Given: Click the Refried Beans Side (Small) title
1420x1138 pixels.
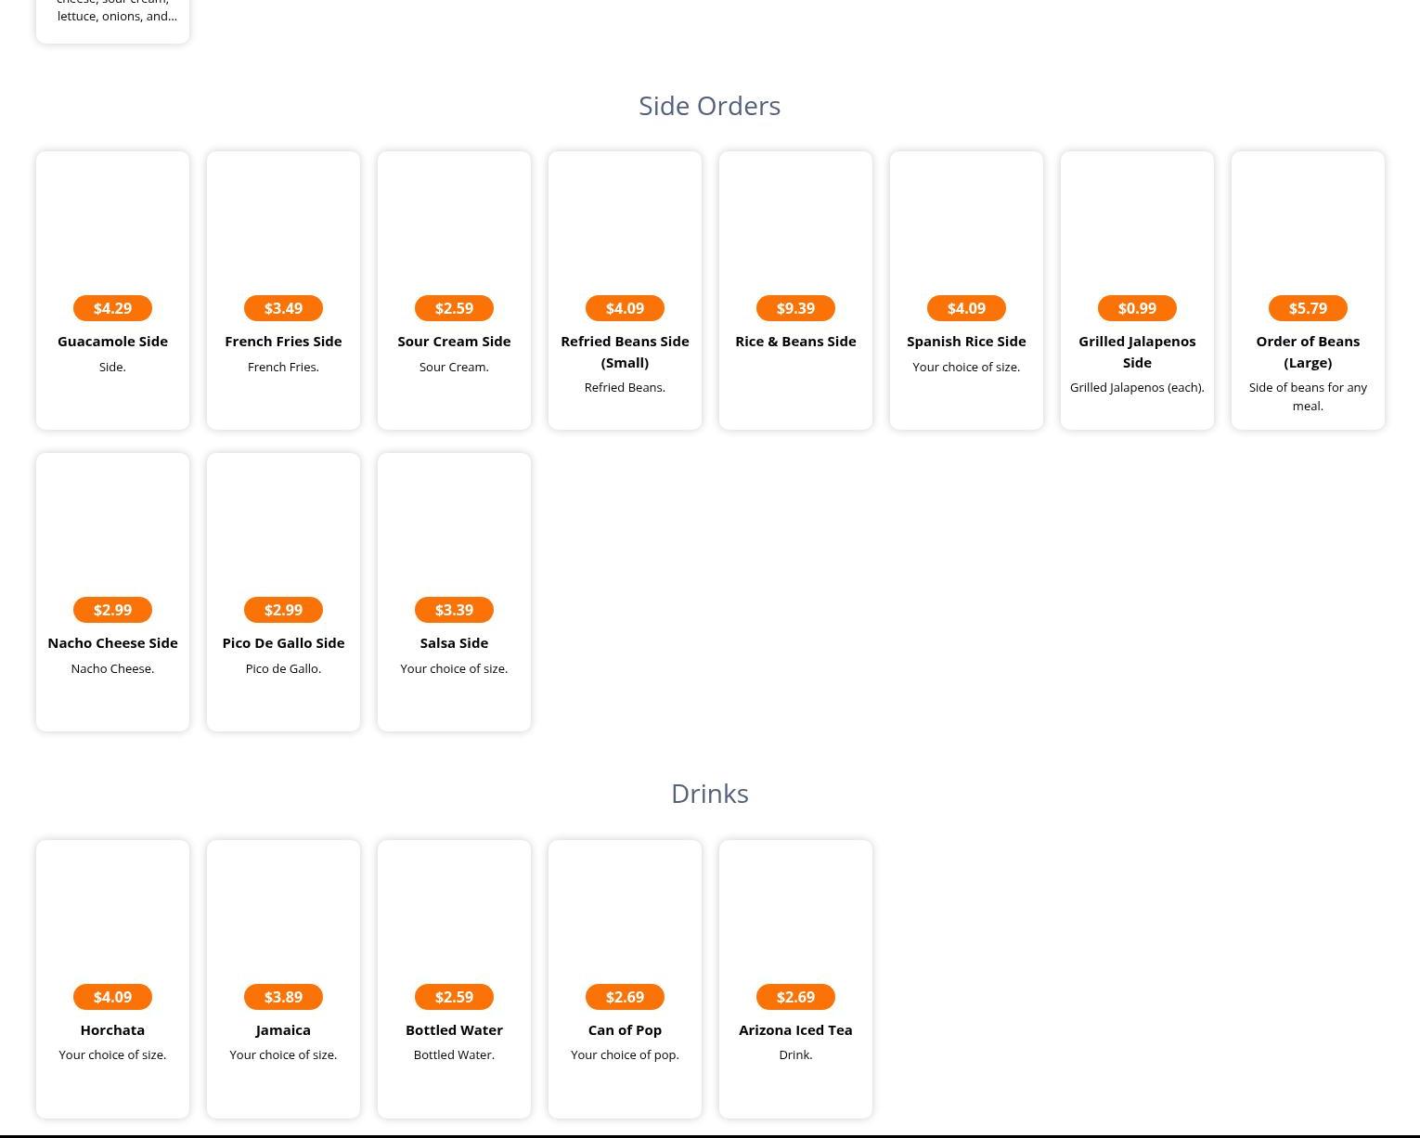Looking at the screenshot, I should pyautogui.click(x=625, y=352).
